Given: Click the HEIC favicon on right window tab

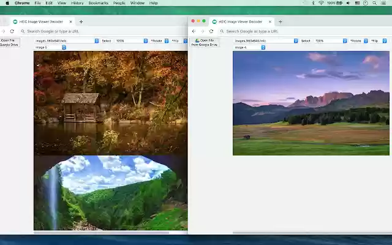Looking at the screenshot, I should pyautogui.click(x=214, y=22).
